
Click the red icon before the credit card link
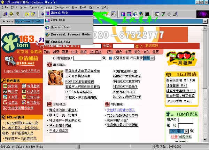[5, 108]
